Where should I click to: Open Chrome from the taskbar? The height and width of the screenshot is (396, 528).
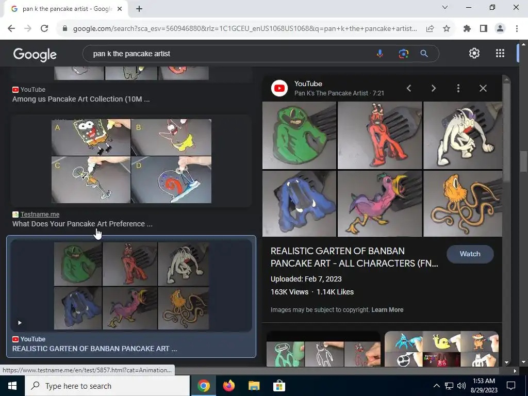203,386
